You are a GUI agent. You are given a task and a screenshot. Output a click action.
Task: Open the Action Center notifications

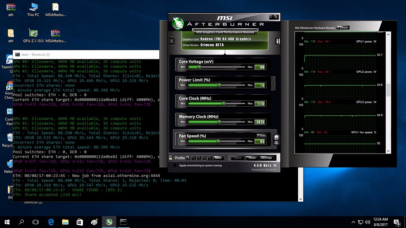(397, 222)
